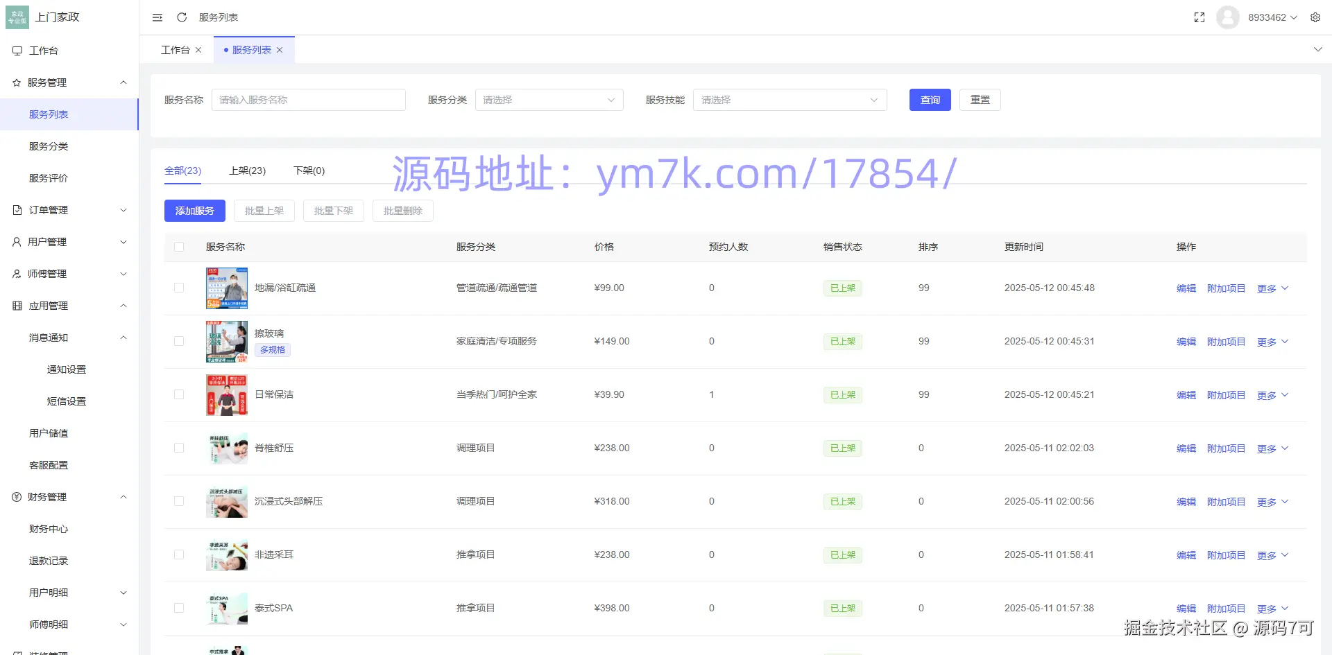Open 短信设置 in the sidebar
1332x655 pixels.
tap(67, 401)
